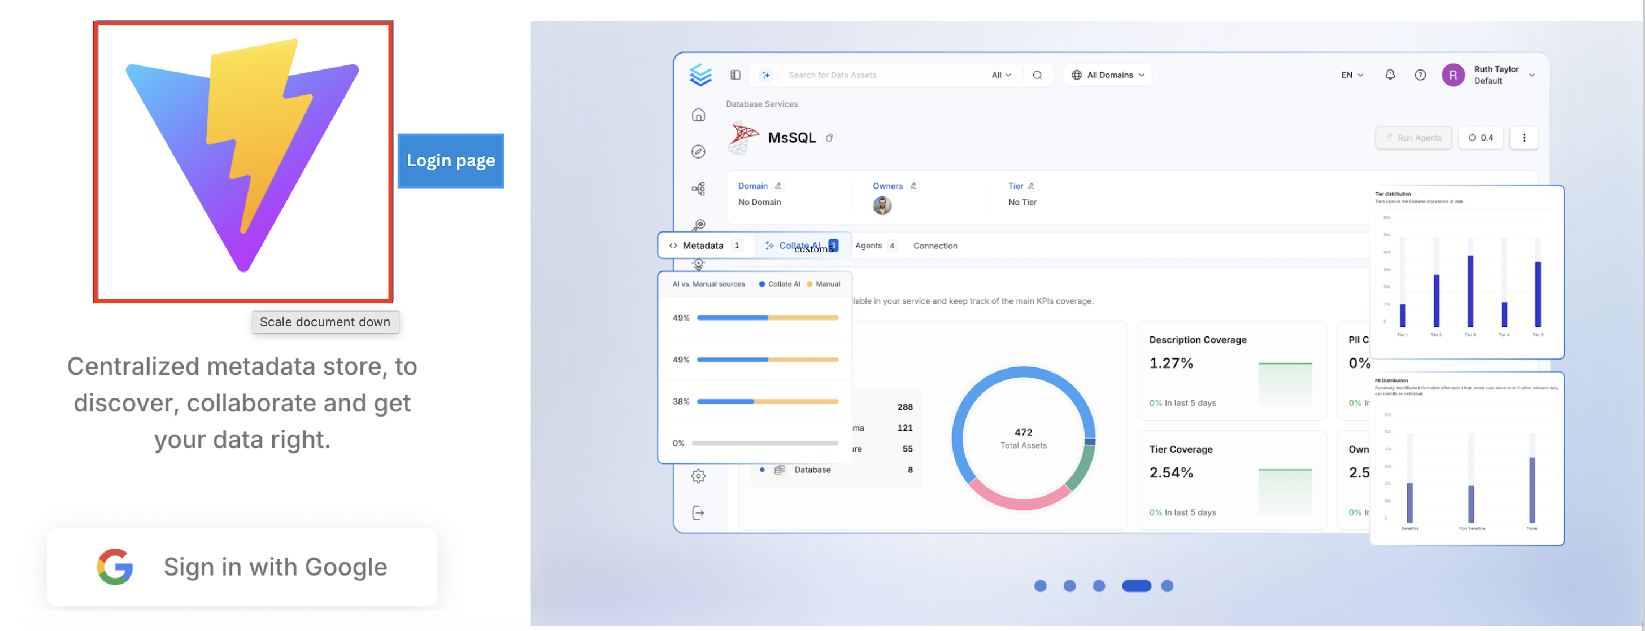This screenshot has height=631, width=1645.
Task: Click the Home sidebar icon
Action: [x=699, y=115]
